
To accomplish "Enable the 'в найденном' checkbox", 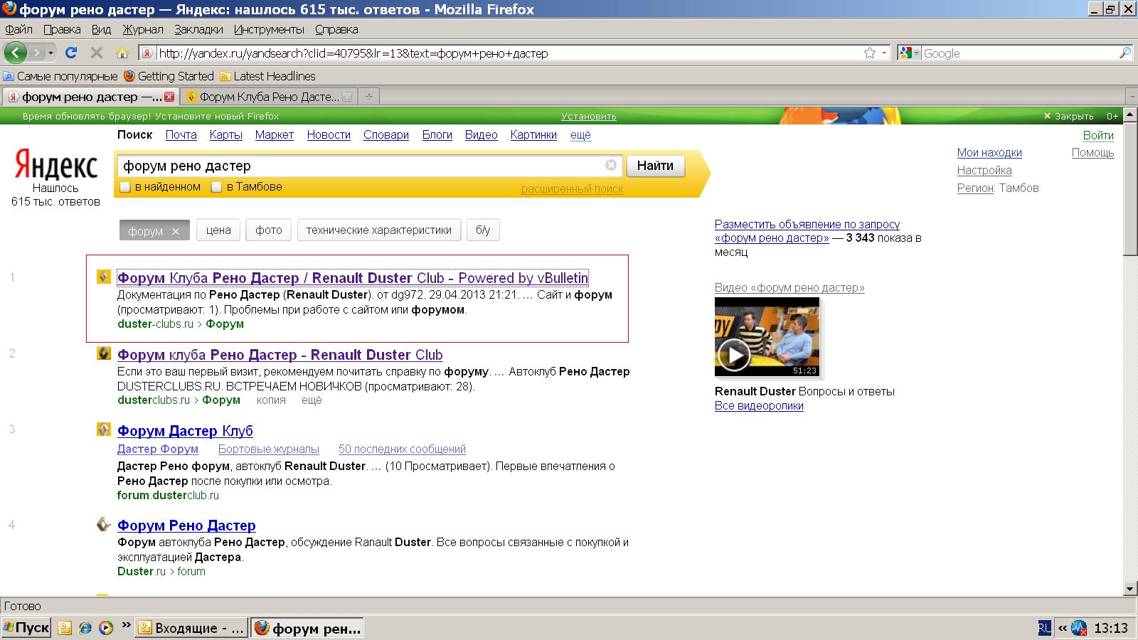I will click(x=125, y=187).
